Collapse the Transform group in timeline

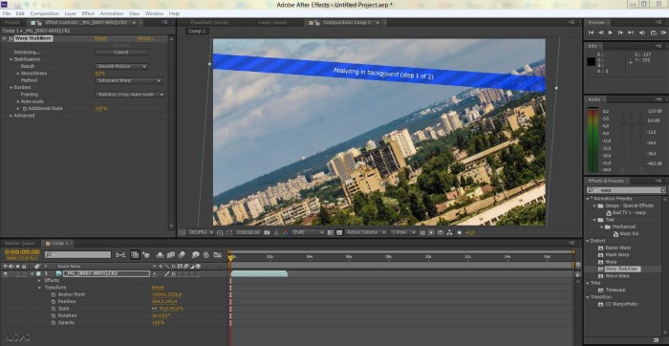39,288
